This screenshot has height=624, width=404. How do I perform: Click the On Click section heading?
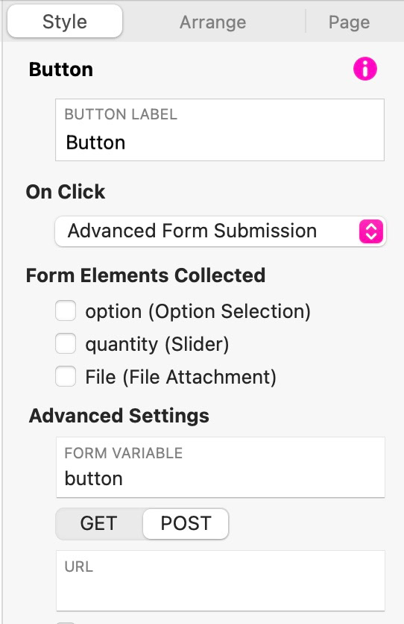point(66,192)
